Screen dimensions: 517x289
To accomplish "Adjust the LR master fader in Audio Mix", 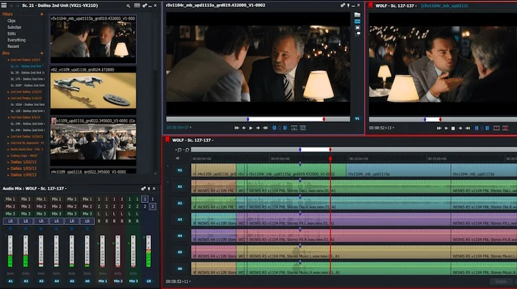I will [x=148, y=251].
